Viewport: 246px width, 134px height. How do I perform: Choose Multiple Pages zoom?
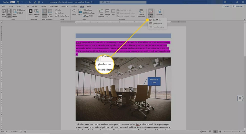click(89, 13)
